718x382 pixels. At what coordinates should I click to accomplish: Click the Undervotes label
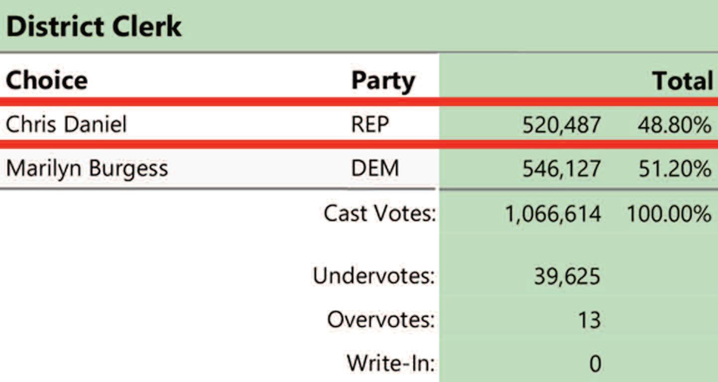click(374, 275)
